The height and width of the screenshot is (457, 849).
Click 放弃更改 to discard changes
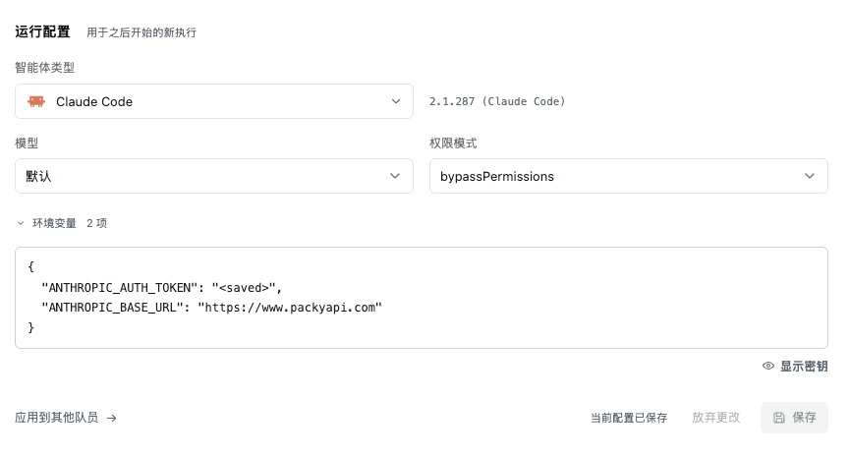pos(715,418)
